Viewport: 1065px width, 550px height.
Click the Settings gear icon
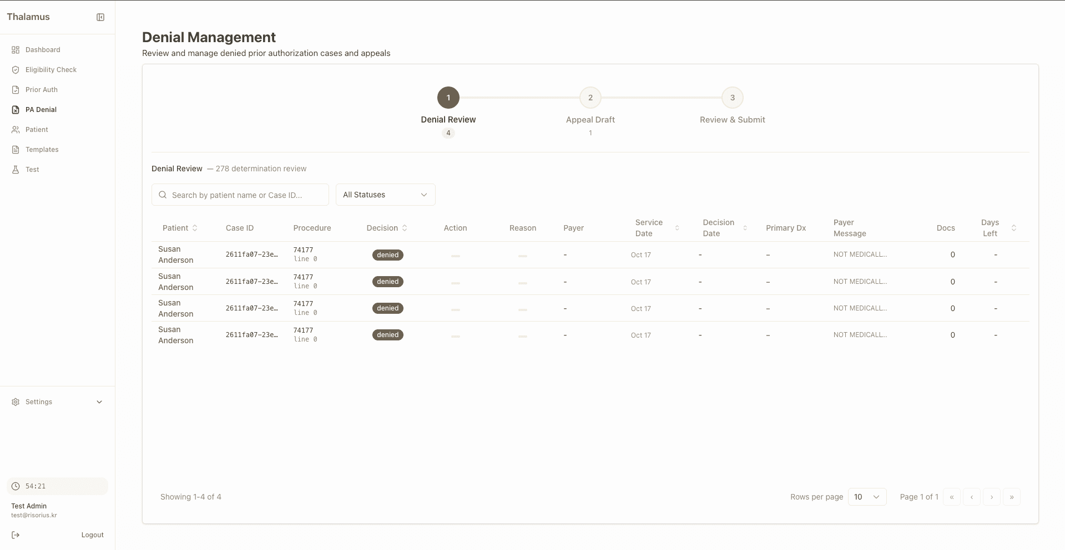pos(16,402)
